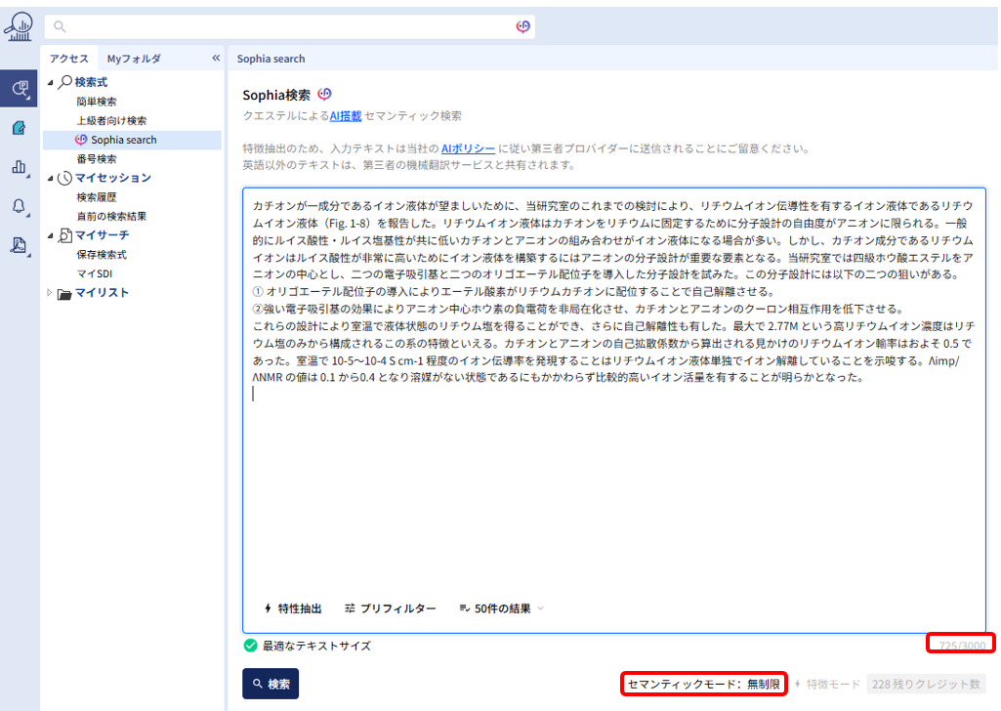
Task: Open 検索履歴 in the tree
Action: (x=97, y=197)
